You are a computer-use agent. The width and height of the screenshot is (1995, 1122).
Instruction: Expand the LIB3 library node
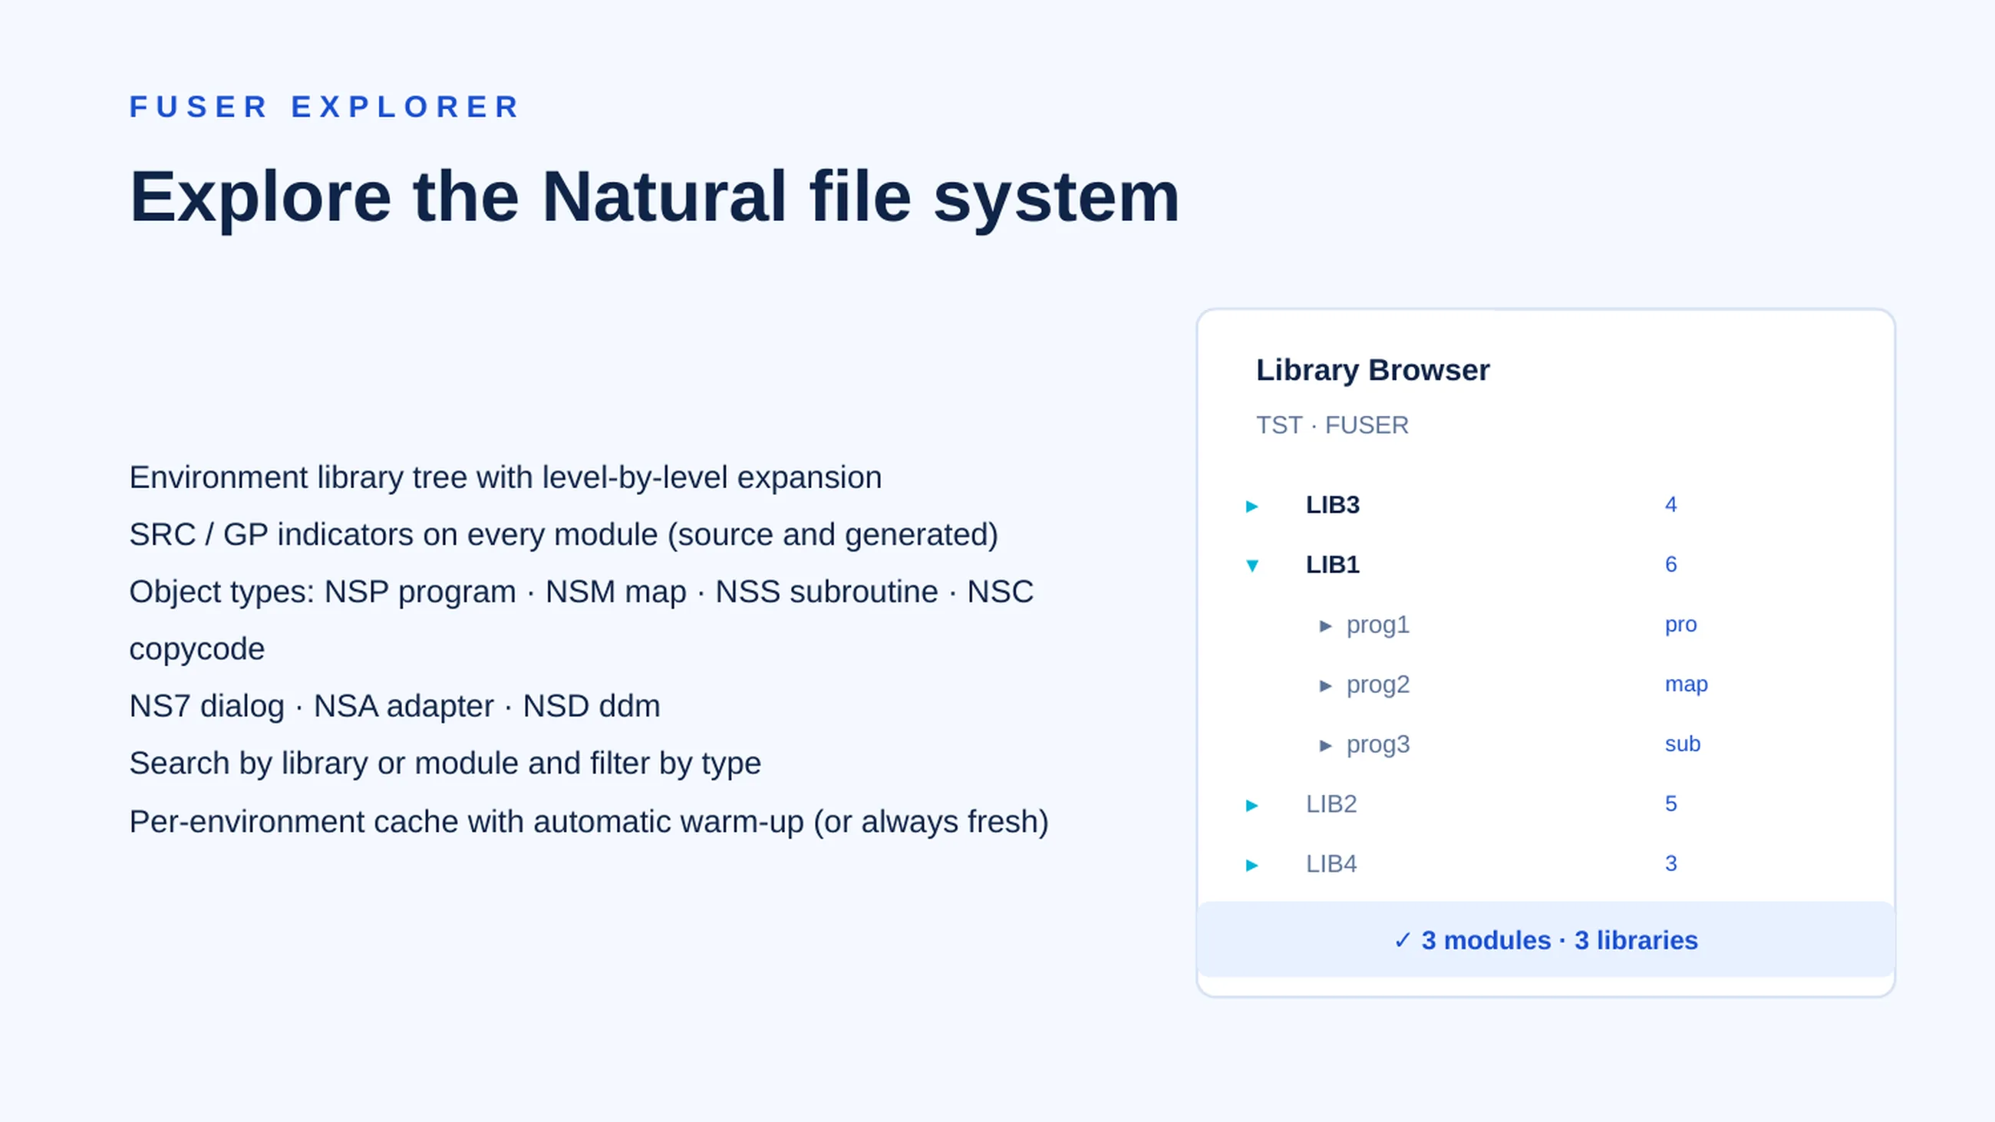(1251, 507)
